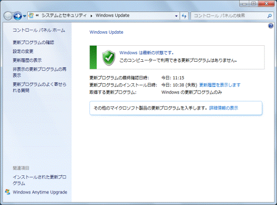Click the magnifier search icon
The height and width of the screenshot is (205, 277).
(269, 16)
